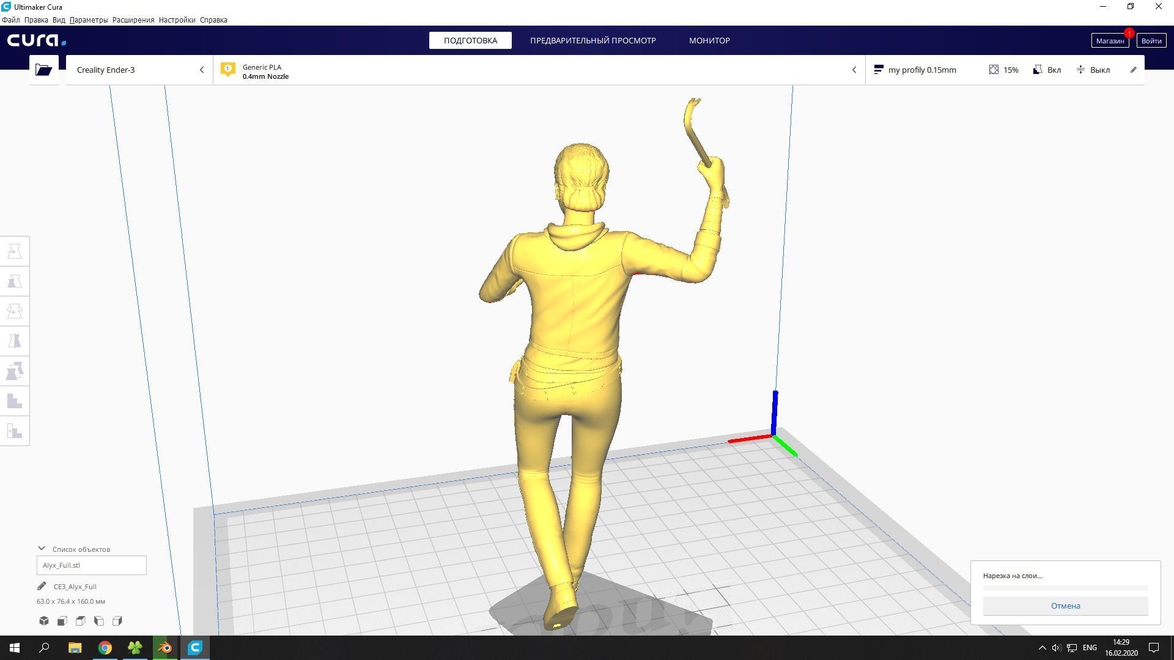Open the Магазин marketplace button

(x=1109, y=40)
